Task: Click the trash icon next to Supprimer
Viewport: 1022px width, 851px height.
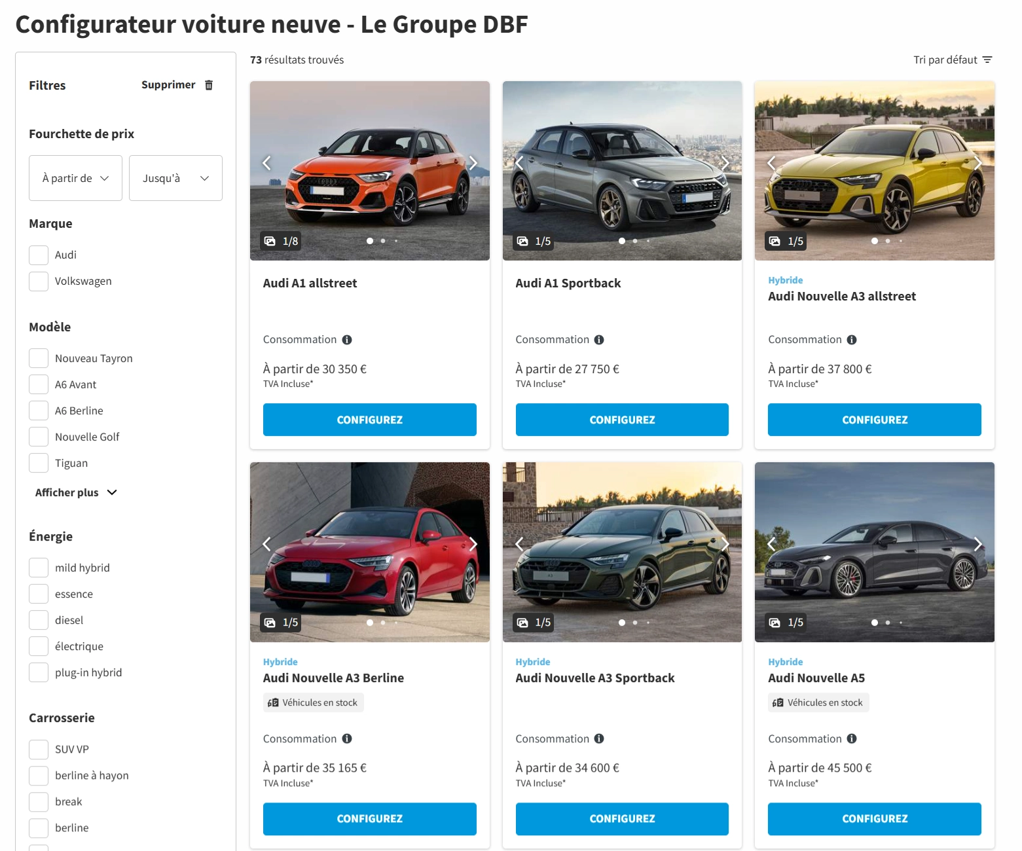Action: tap(209, 85)
